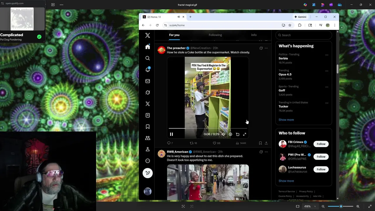375x211 pixels.
Task: Open browser Extensions puzzle icon
Action: [300, 25]
